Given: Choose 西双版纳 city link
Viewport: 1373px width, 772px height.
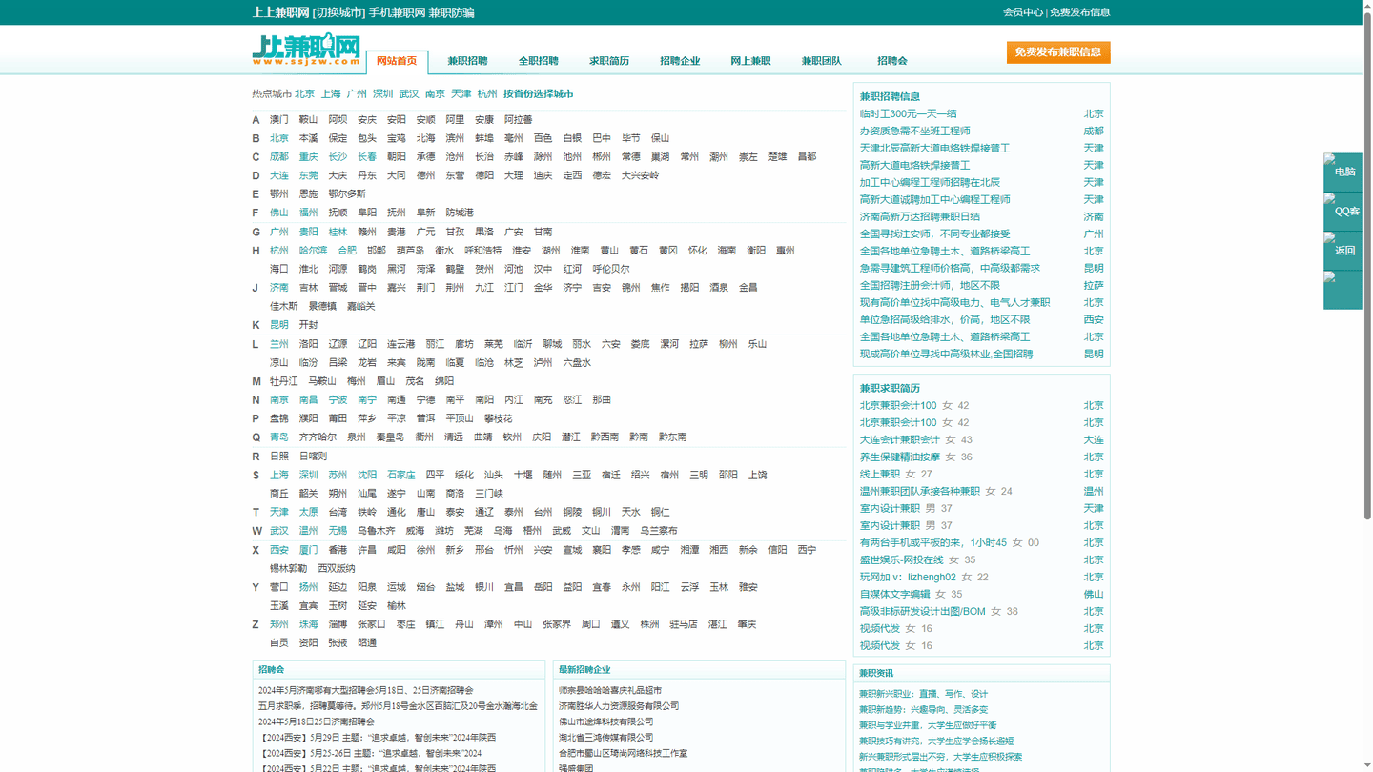Looking at the screenshot, I should tap(337, 569).
